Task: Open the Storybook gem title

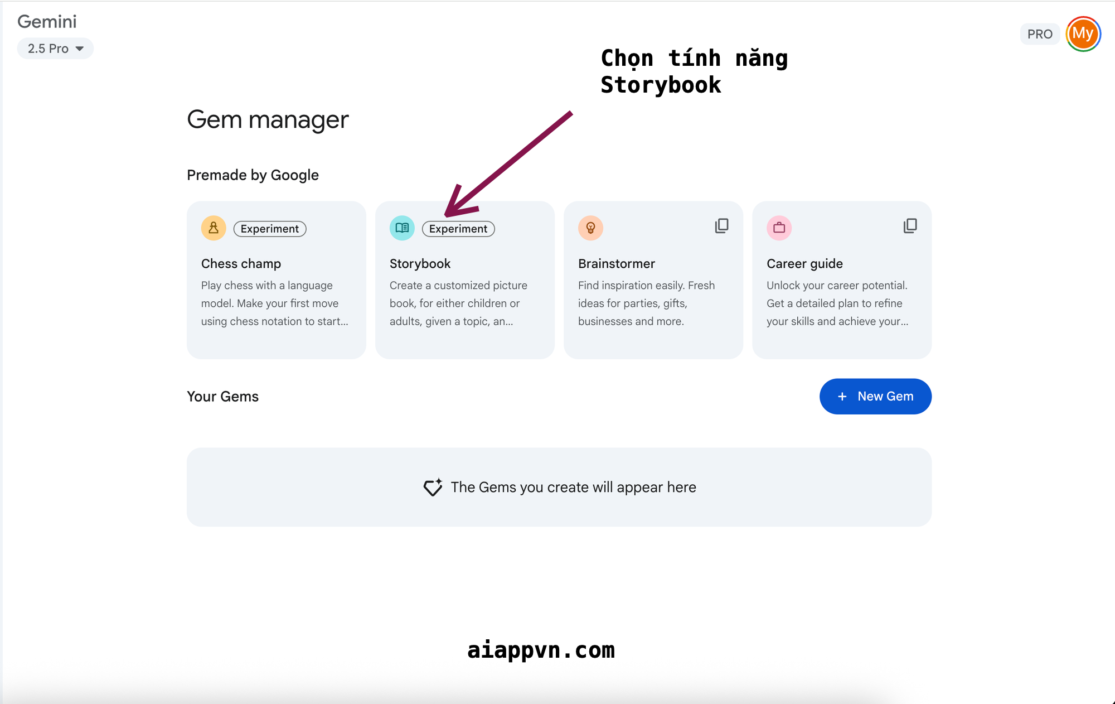Action: [x=420, y=263]
